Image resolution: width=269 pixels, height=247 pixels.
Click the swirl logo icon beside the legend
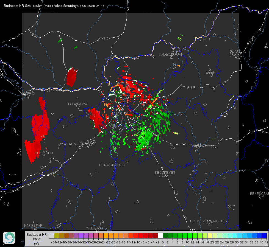pos(9,238)
